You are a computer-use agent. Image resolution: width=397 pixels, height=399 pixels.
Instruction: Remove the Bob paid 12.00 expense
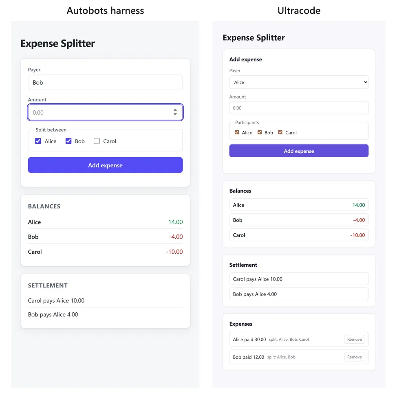click(x=355, y=357)
